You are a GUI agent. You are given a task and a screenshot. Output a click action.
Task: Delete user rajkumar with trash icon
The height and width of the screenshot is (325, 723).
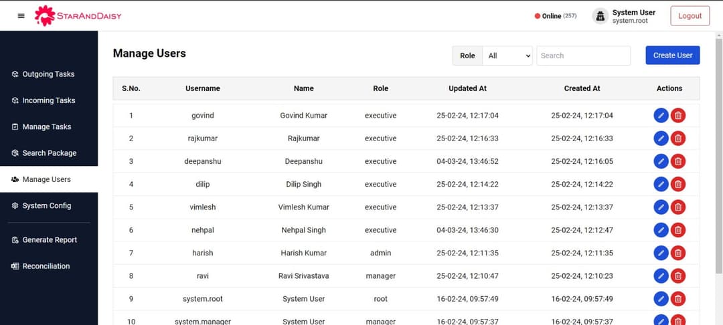(x=677, y=138)
